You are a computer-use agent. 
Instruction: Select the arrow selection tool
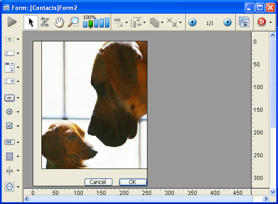click(x=30, y=22)
